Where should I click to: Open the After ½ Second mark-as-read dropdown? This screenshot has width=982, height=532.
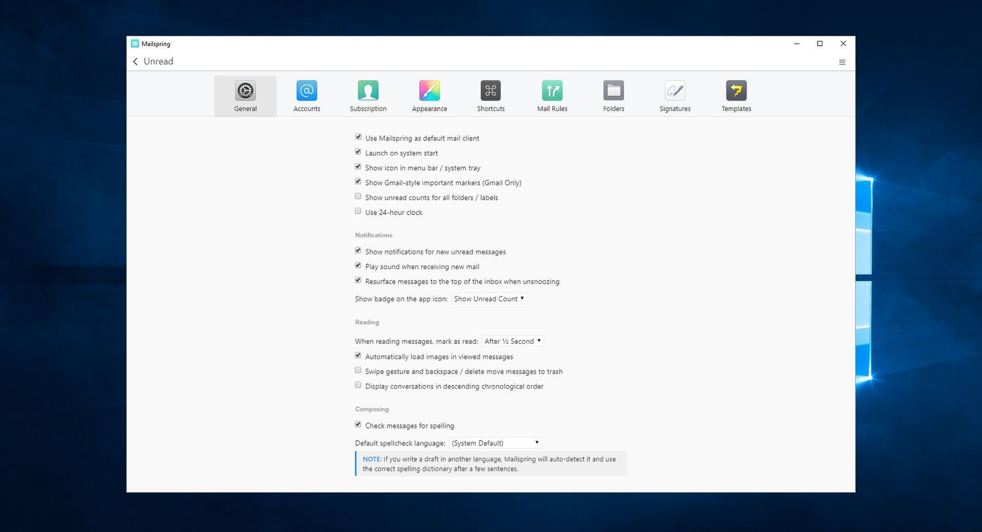[x=513, y=341]
